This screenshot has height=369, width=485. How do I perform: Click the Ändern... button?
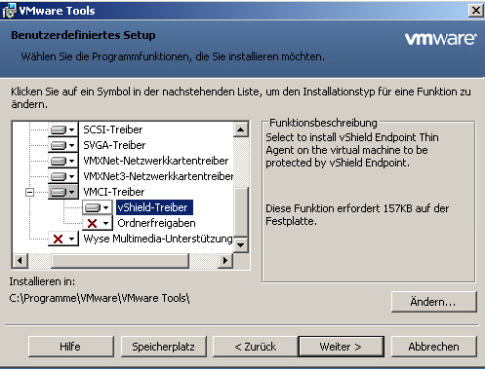coord(433,302)
